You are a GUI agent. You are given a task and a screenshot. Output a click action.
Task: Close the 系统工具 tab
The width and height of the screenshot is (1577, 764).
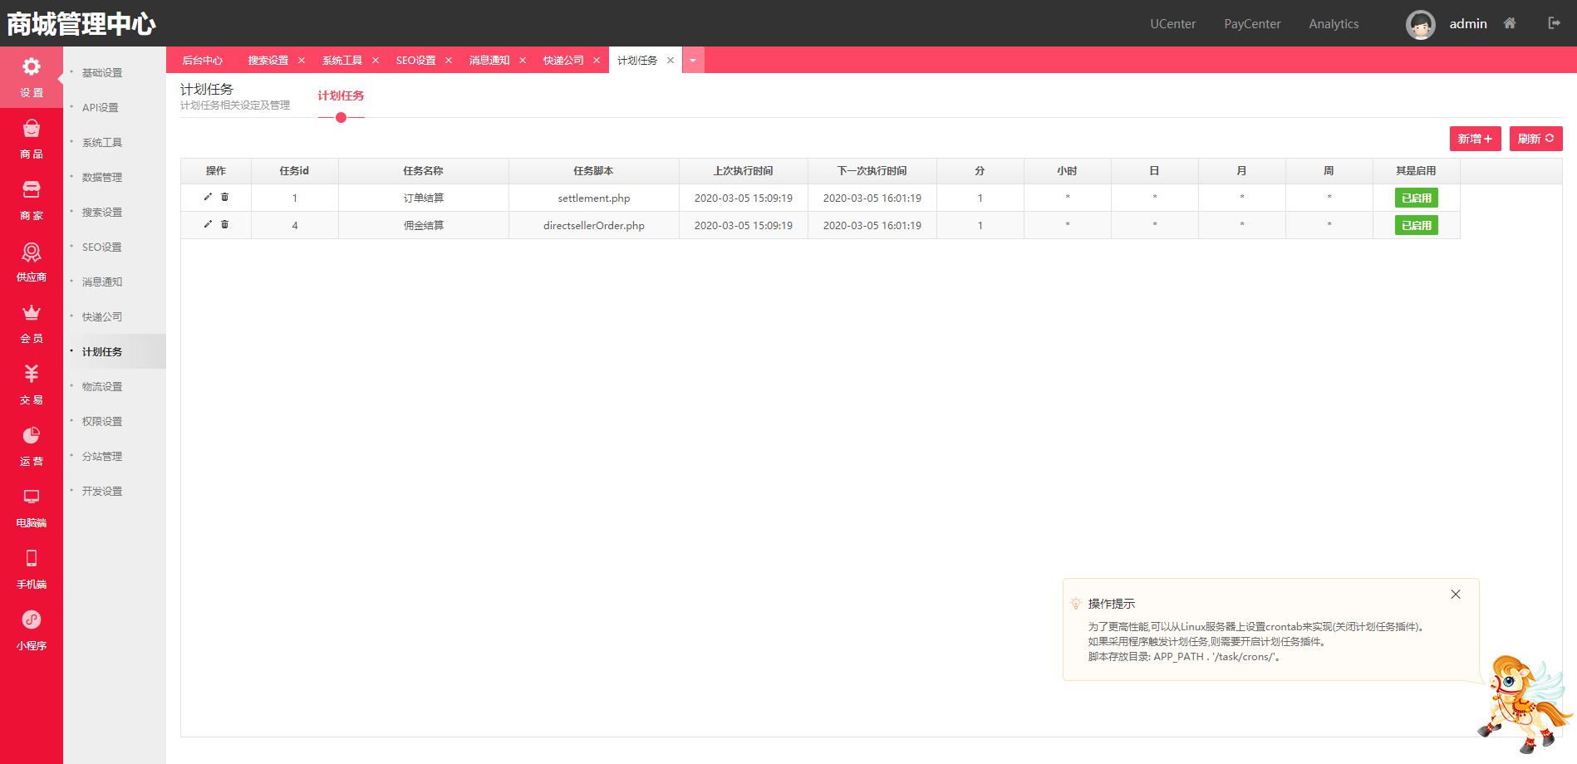point(376,61)
